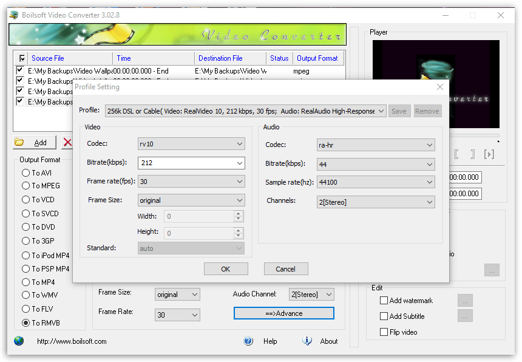This screenshot has height=362, width=522.
Task: Click the ==>Advance button
Action: [283, 313]
